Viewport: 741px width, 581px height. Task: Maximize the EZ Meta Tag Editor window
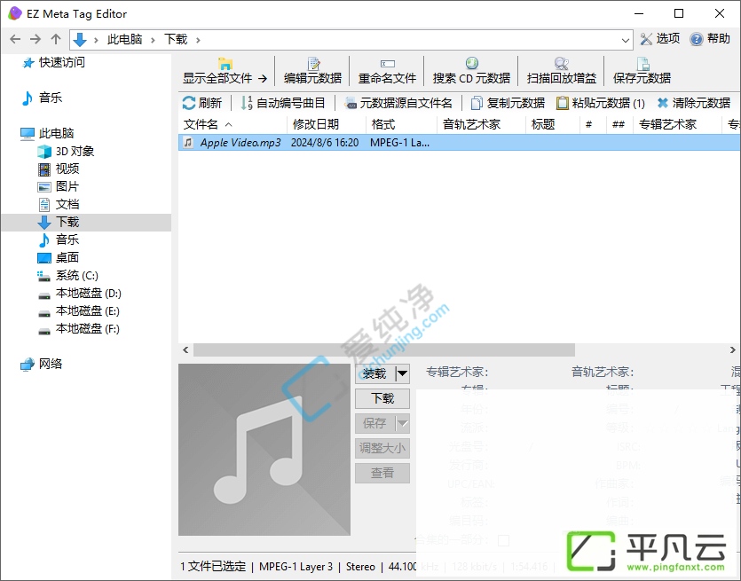(x=679, y=13)
